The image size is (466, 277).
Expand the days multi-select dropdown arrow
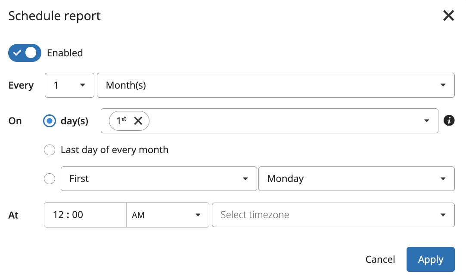427,121
